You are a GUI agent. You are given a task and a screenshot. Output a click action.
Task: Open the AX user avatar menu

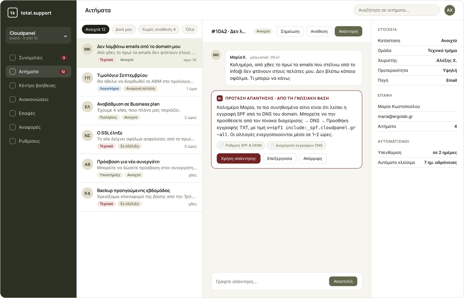(x=450, y=10)
